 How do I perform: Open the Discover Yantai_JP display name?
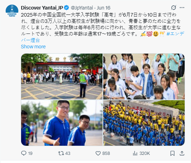42,8
